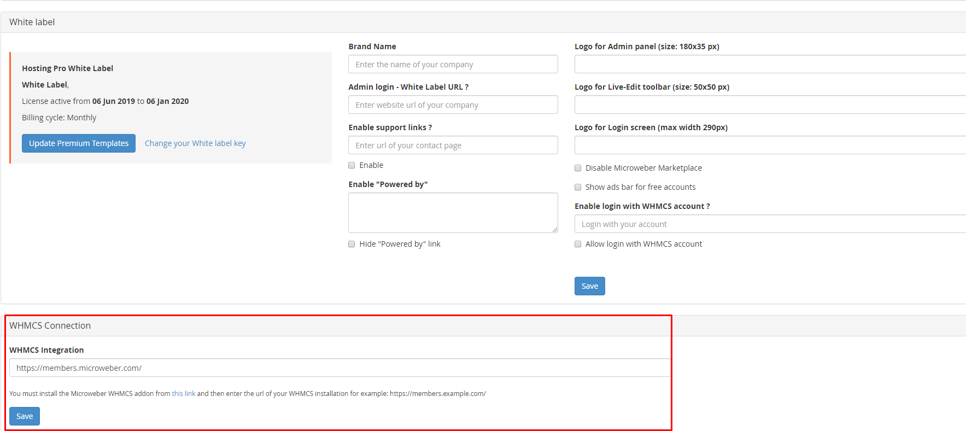Enable Allow login with WHMCS account
Screen dimensions: 966x431
click(578, 244)
